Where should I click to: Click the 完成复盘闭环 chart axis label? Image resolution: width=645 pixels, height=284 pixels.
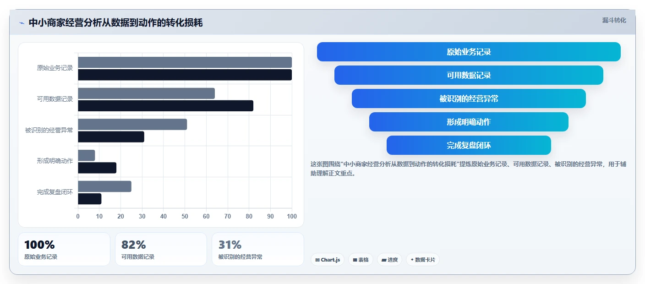tap(55, 192)
